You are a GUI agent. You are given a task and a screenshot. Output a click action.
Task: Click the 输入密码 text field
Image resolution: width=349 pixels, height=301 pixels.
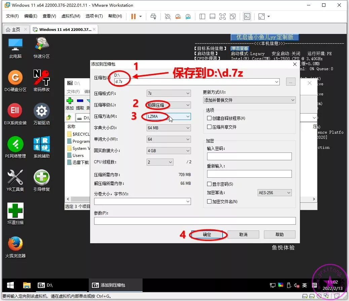(249, 156)
